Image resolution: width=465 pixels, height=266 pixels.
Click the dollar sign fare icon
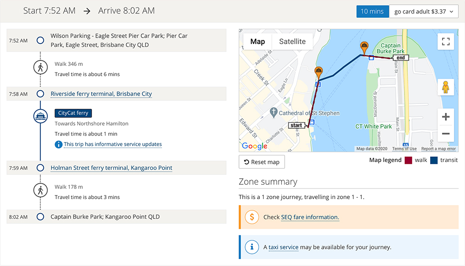click(x=252, y=217)
